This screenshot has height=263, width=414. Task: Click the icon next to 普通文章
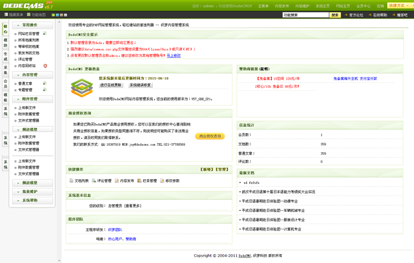(x=45, y=83)
